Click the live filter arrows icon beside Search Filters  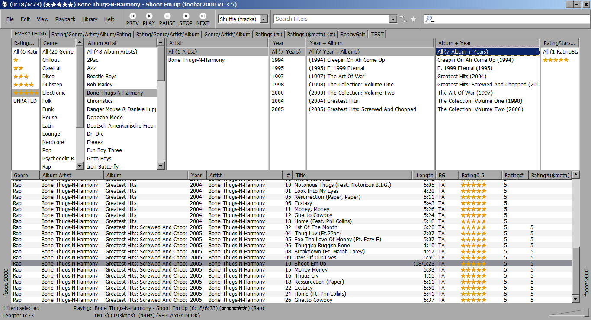pos(403,19)
